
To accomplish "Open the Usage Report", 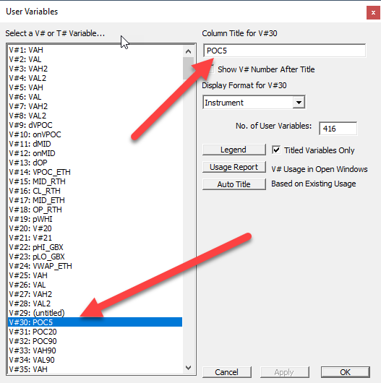I will [x=234, y=167].
